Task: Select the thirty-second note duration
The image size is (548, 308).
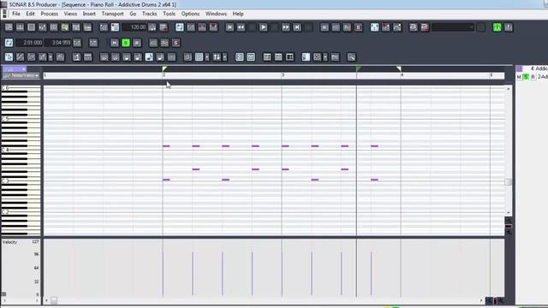Action: click(x=160, y=57)
